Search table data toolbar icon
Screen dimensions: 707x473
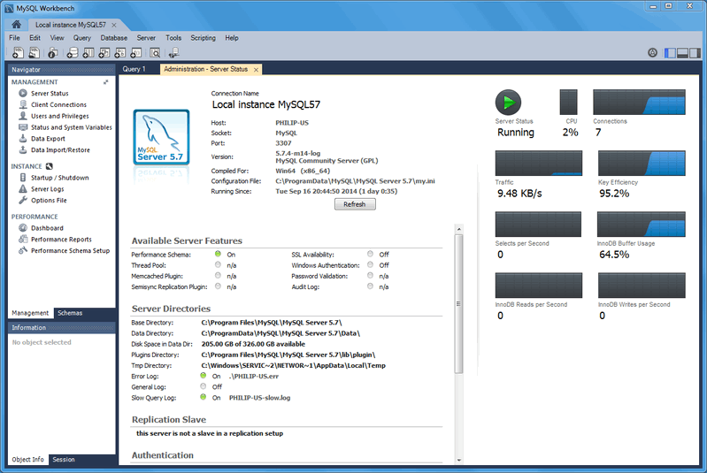click(155, 53)
